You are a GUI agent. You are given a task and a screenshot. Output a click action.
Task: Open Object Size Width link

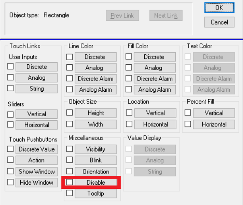pos(96,124)
